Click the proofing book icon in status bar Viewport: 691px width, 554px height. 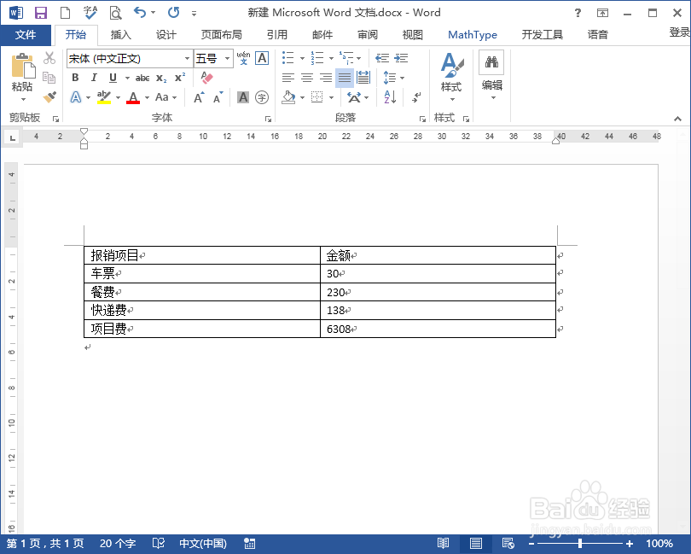tap(158, 544)
